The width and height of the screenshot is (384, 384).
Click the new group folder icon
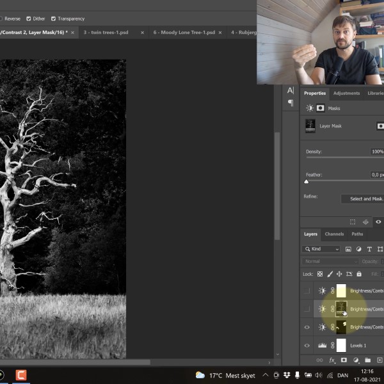coord(368,360)
